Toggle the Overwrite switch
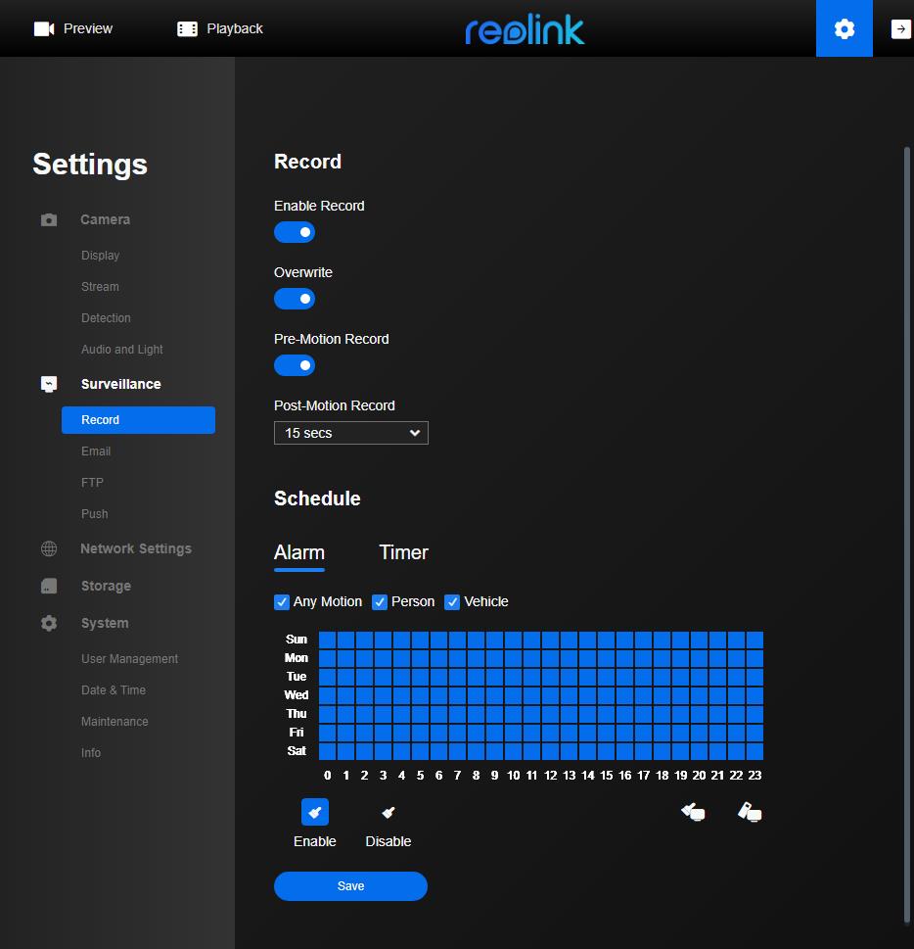This screenshot has width=914, height=949. tap(295, 299)
